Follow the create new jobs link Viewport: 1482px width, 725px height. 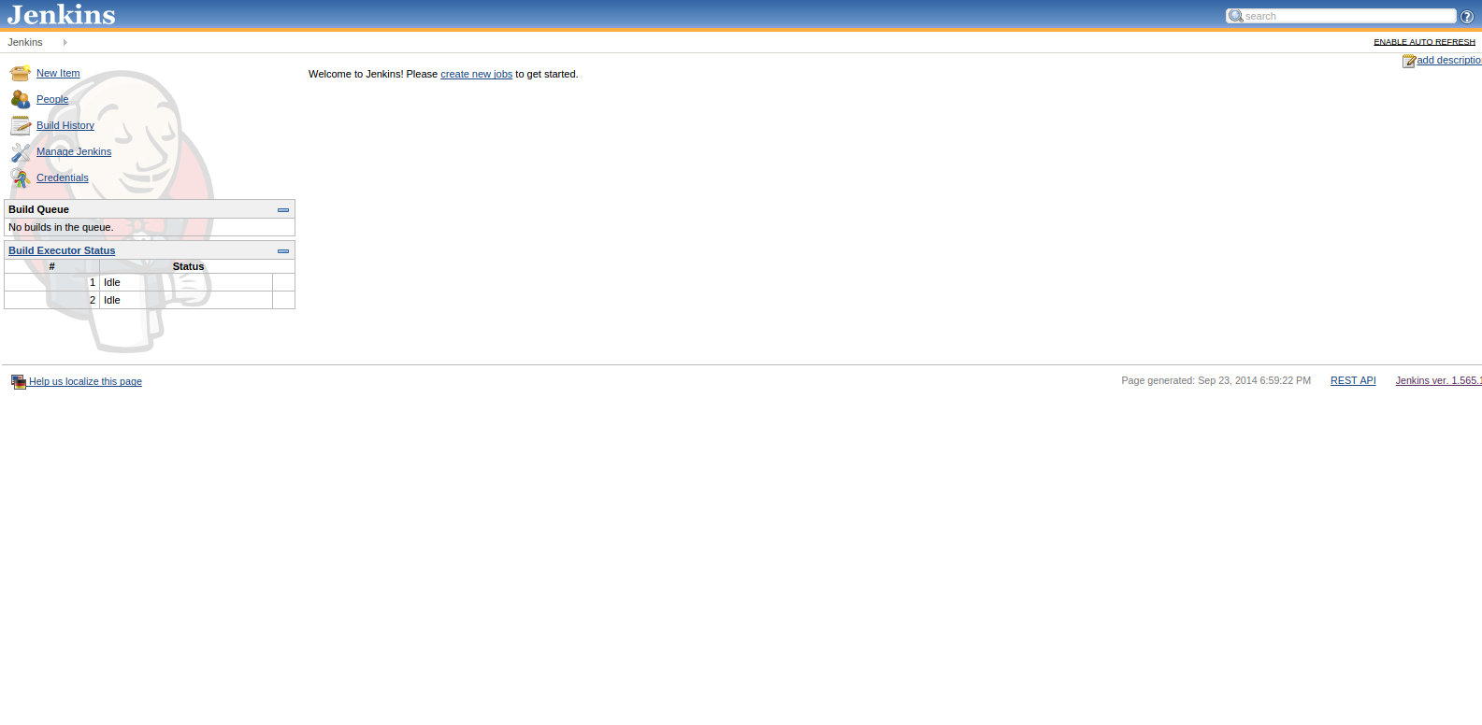[x=476, y=74]
